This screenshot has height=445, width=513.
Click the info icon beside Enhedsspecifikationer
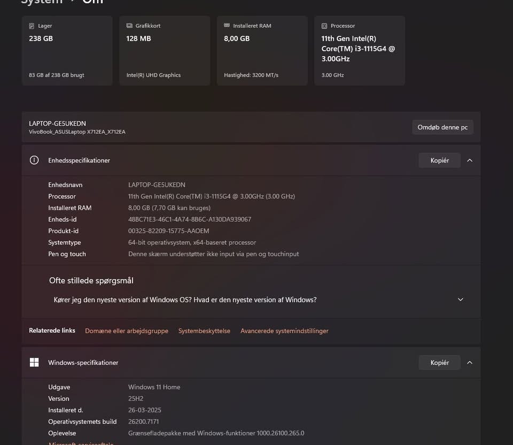tap(34, 160)
